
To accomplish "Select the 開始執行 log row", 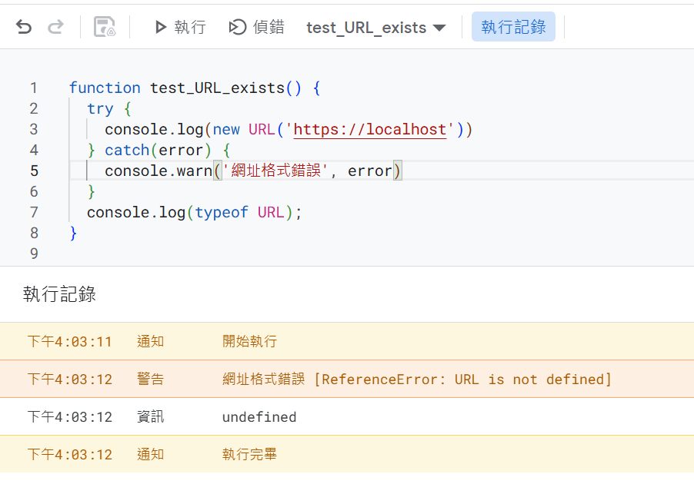I will pos(347,341).
